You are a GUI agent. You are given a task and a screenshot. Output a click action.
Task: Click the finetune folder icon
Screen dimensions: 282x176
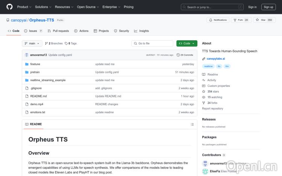pos(27,64)
